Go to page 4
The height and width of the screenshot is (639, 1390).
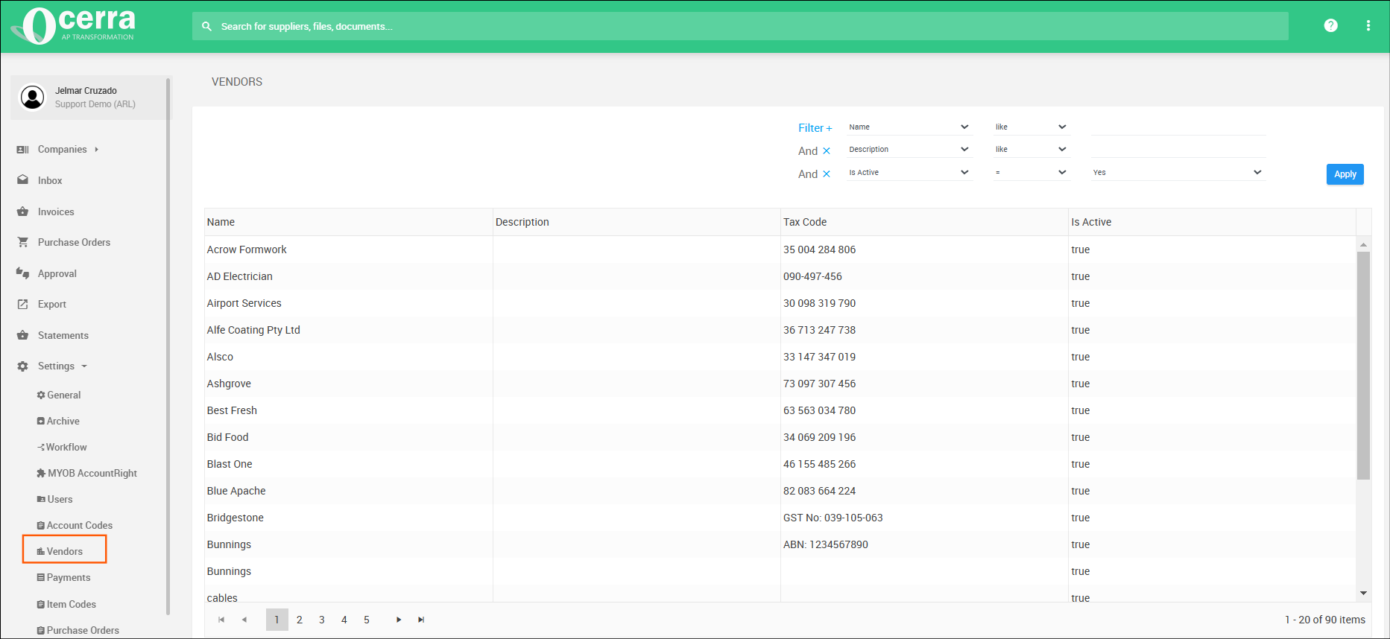coord(344,620)
